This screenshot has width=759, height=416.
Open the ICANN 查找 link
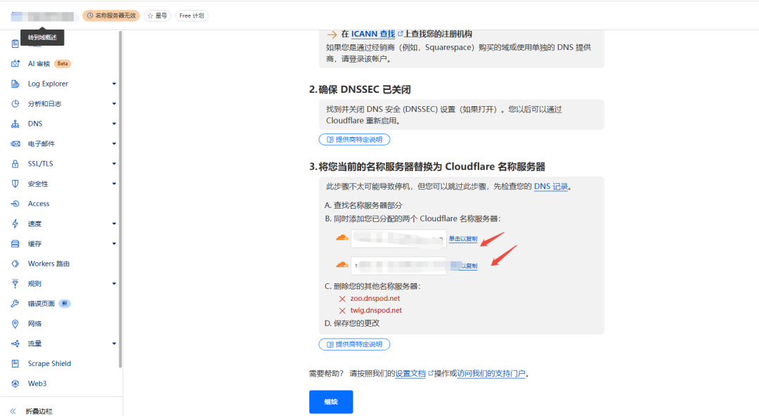point(373,34)
